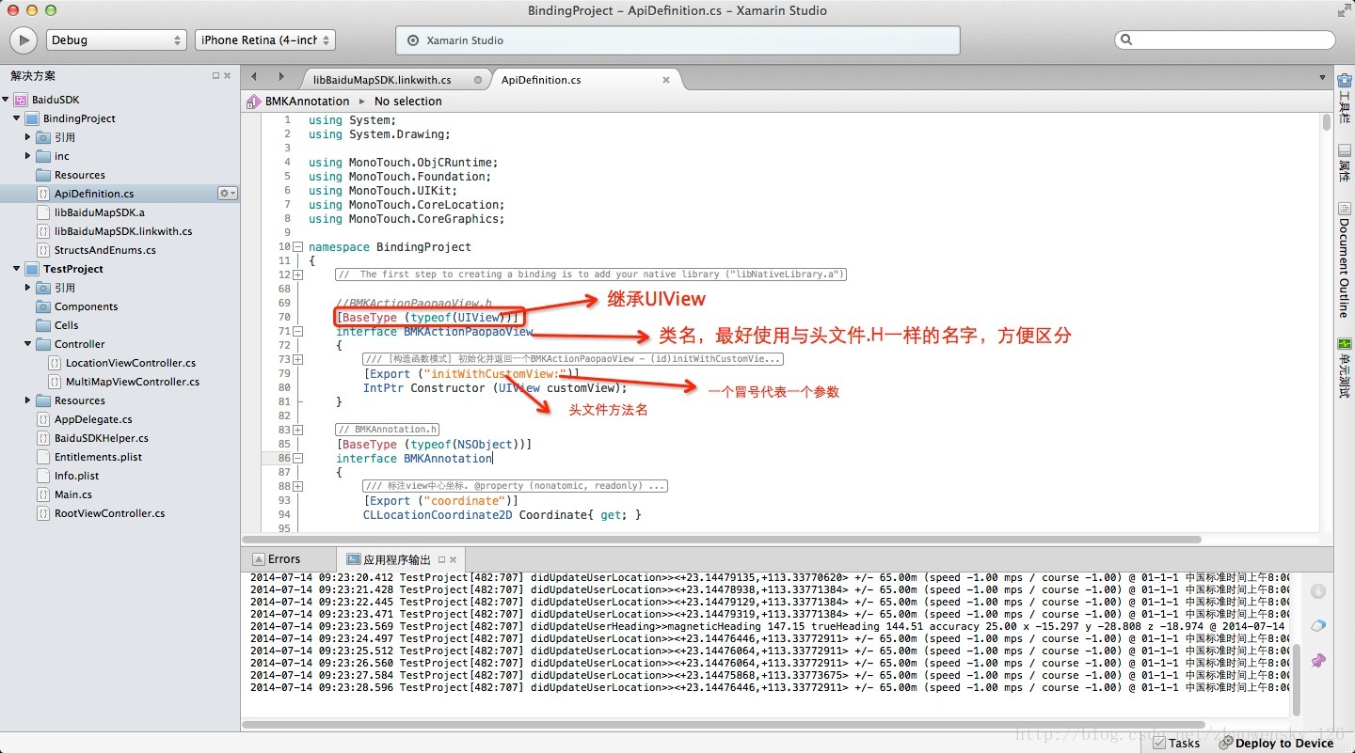Open StructsAndEnums.cs file
The image size is (1355, 753).
point(104,250)
